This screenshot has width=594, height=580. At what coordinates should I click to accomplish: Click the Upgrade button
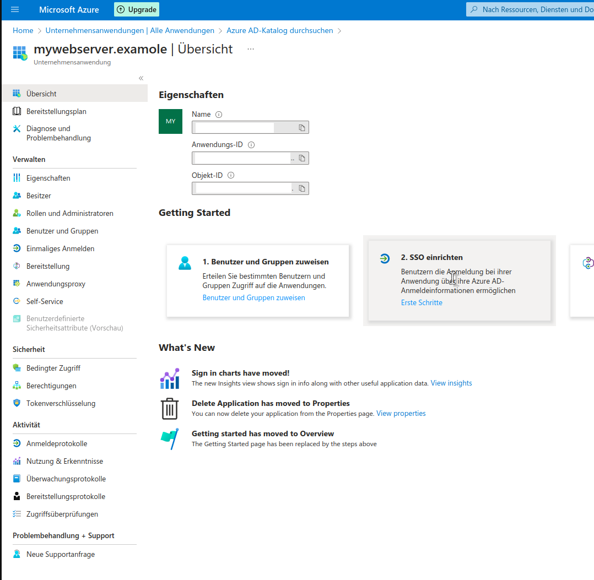click(137, 9)
